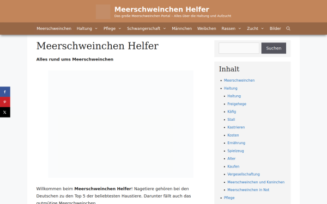Share page on X
The width and height of the screenshot is (327, 204).
coord(5,112)
